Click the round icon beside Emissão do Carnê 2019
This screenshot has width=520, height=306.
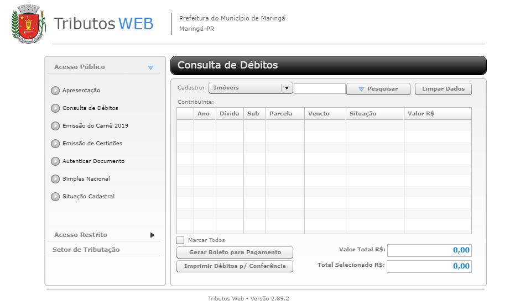[x=55, y=126]
